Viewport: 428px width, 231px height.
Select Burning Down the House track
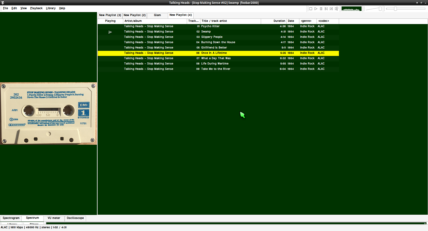(x=218, y=42)
